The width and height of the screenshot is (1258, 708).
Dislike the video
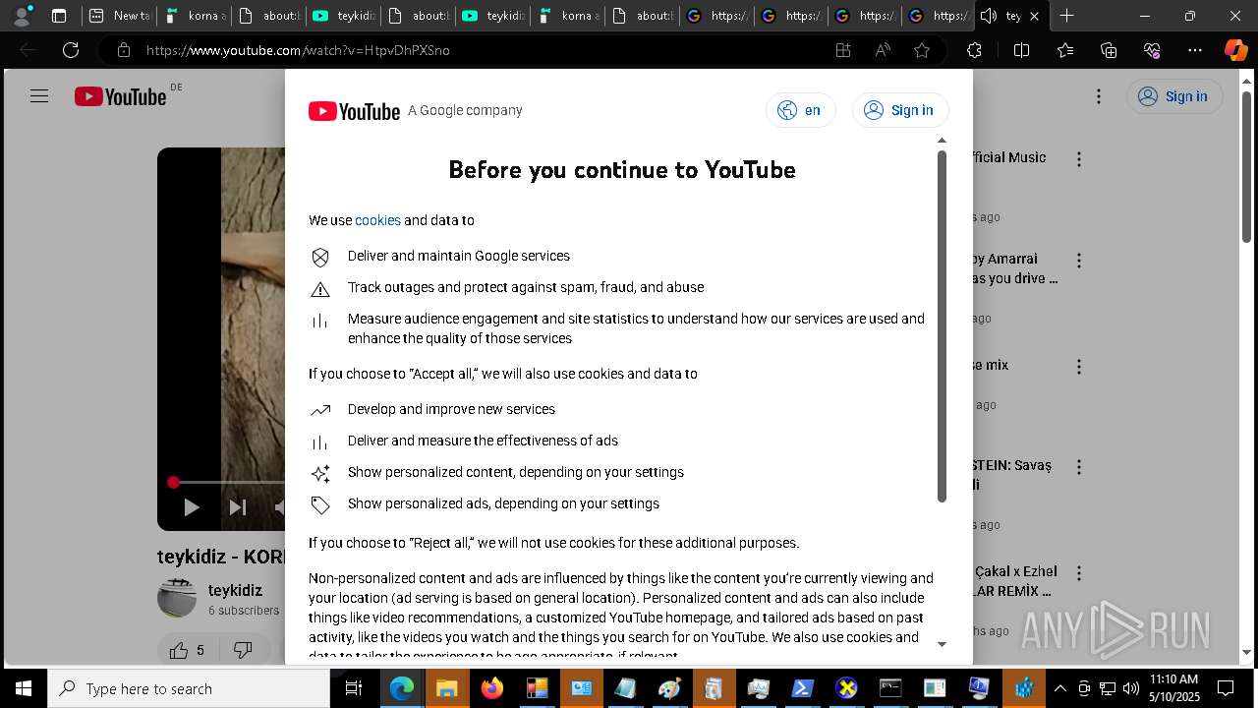(243, 650)
